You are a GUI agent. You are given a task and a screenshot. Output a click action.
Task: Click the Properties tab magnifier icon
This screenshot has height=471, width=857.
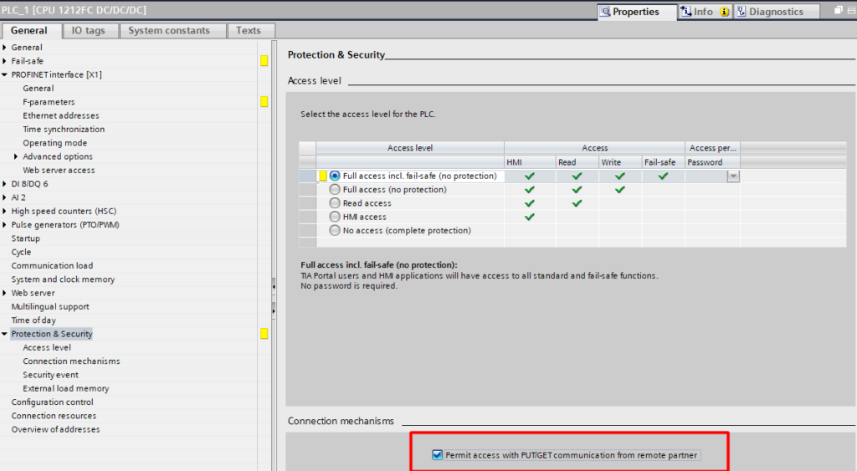pyautogui.click(x=605, y=12)
